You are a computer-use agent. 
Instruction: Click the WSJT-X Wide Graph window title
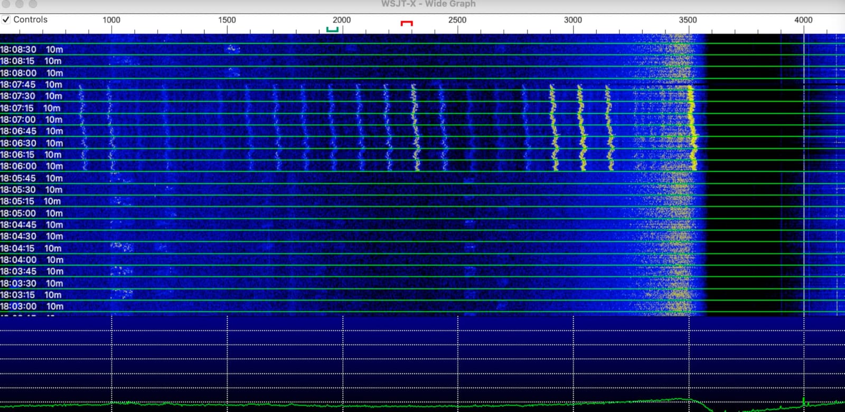pyautogui.click(x=428, y=4)
